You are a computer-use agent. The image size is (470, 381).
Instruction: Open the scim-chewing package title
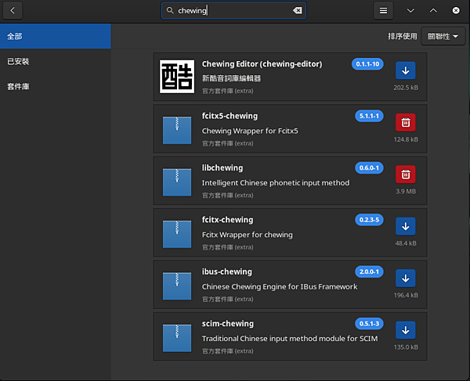click(x=228, y=324)
